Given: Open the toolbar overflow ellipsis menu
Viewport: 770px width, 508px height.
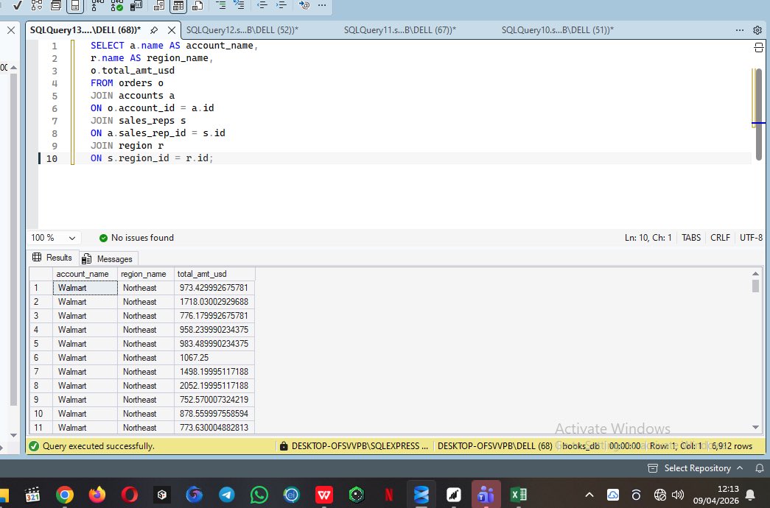Looking at the screenshot, I should (x=322, y=5).
